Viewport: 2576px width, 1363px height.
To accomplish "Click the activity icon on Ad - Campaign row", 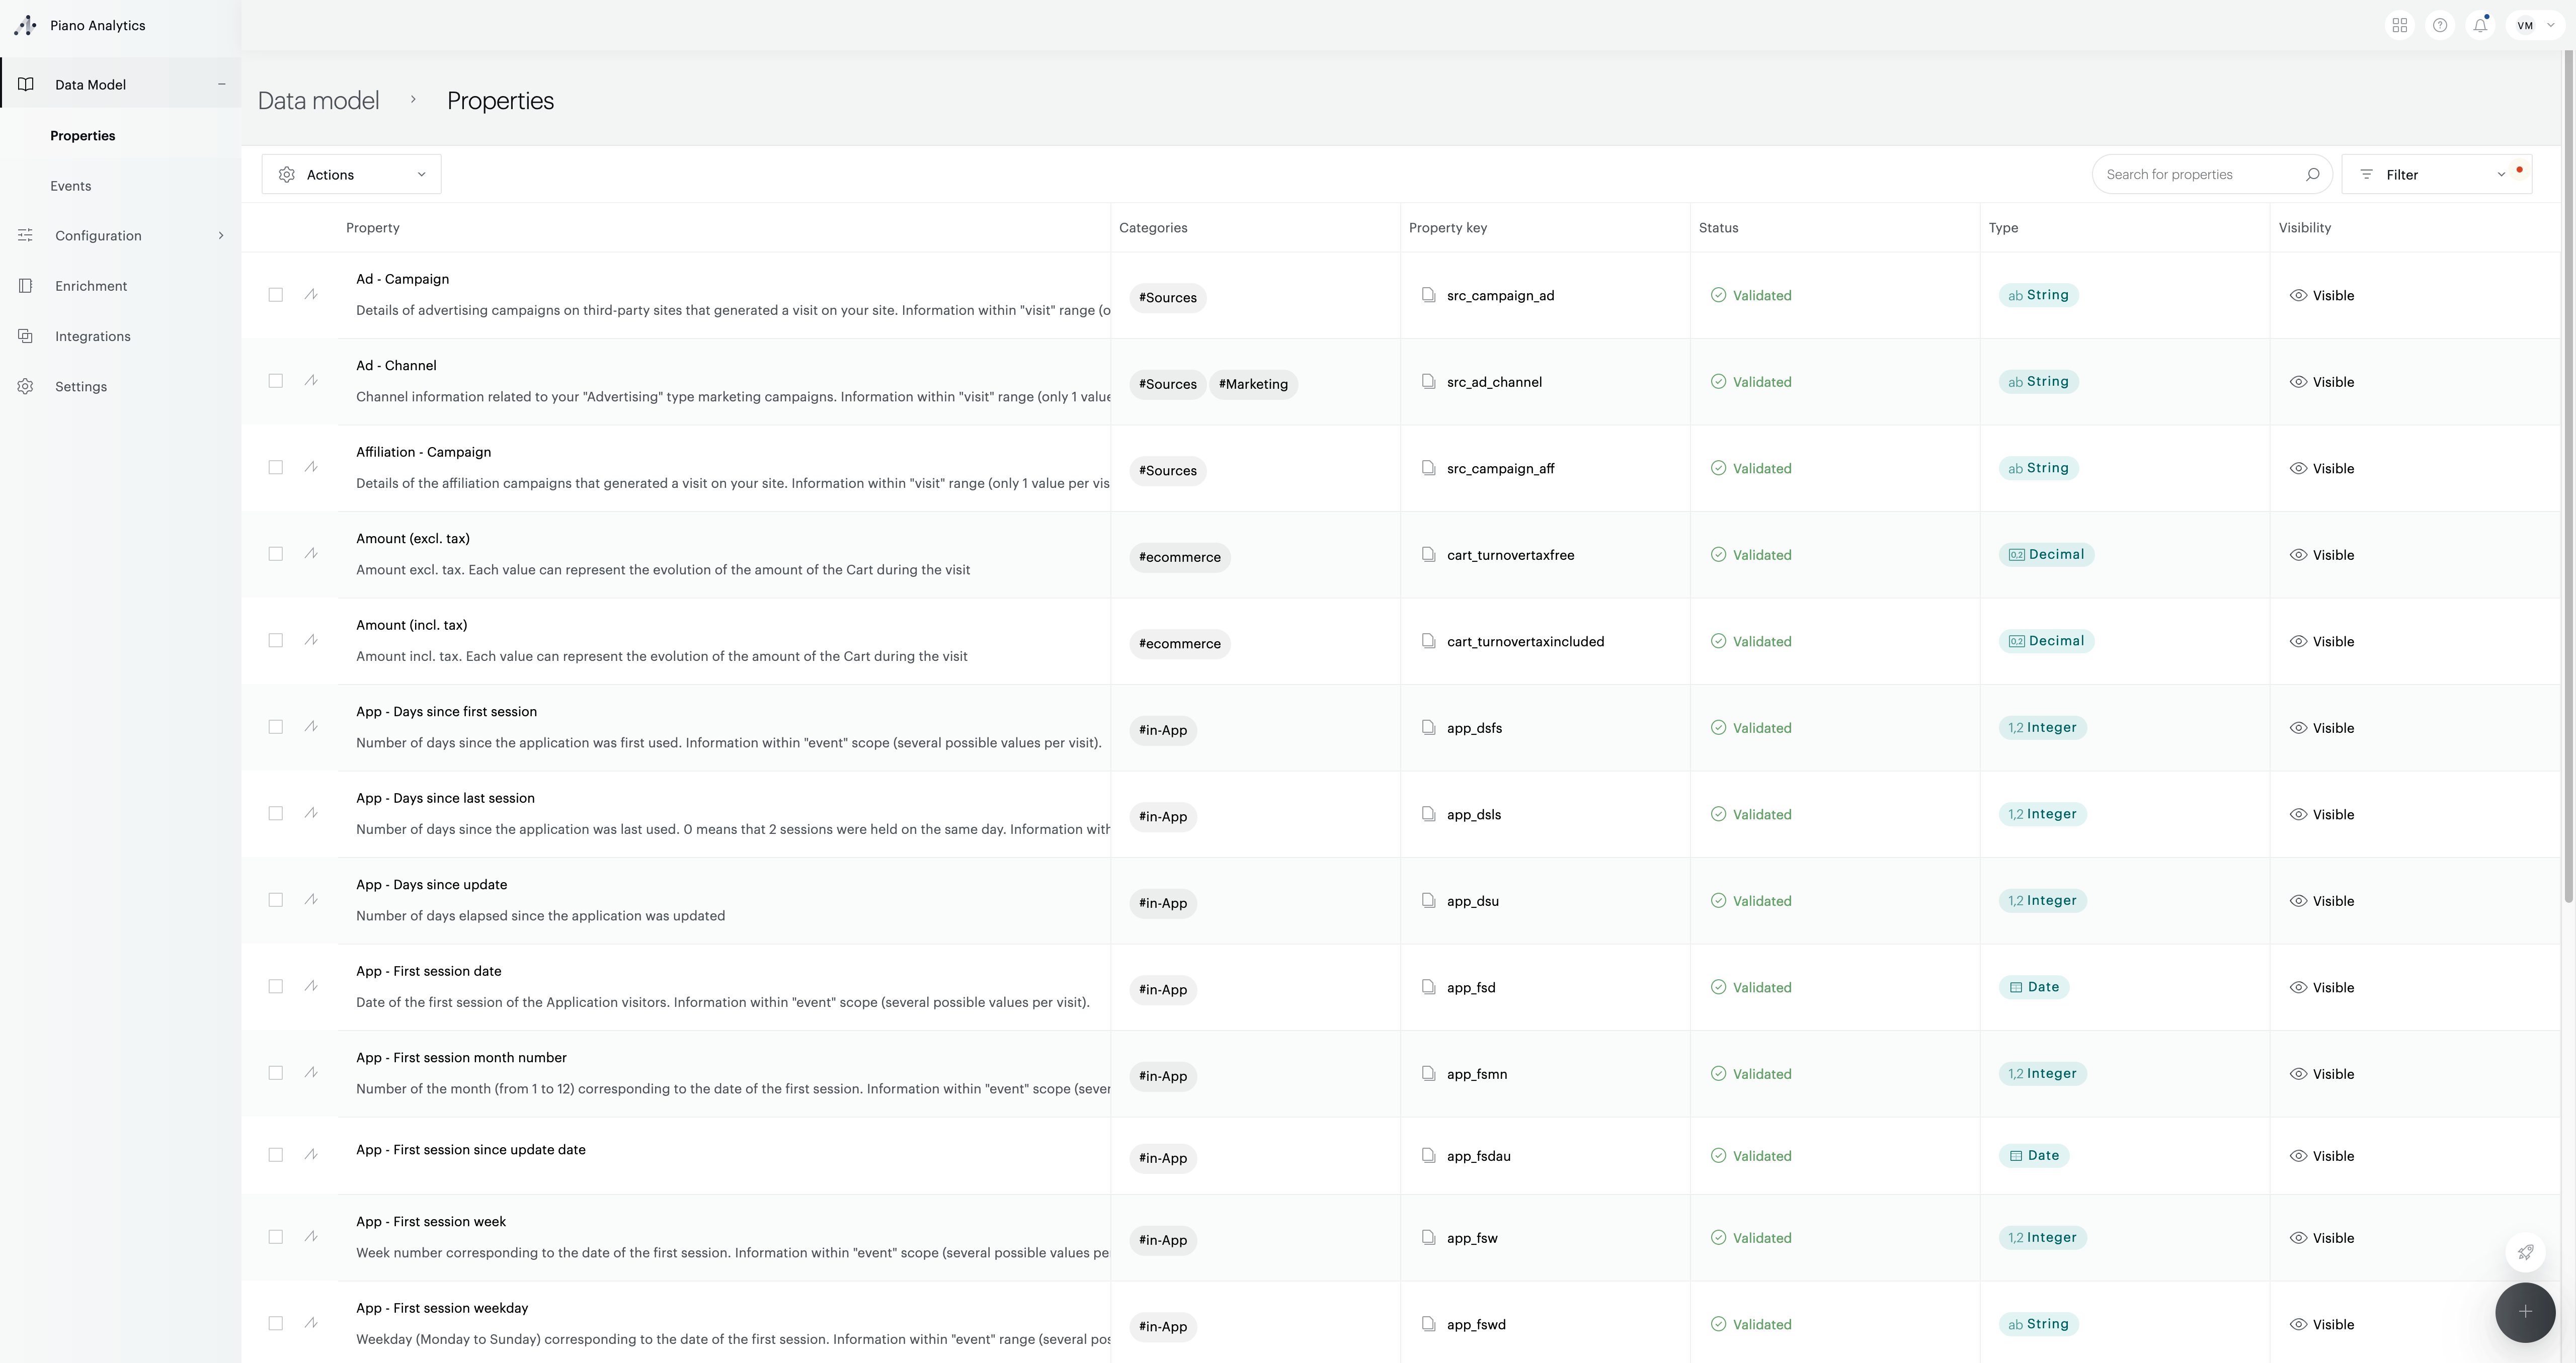I will (x=311, y=295).
